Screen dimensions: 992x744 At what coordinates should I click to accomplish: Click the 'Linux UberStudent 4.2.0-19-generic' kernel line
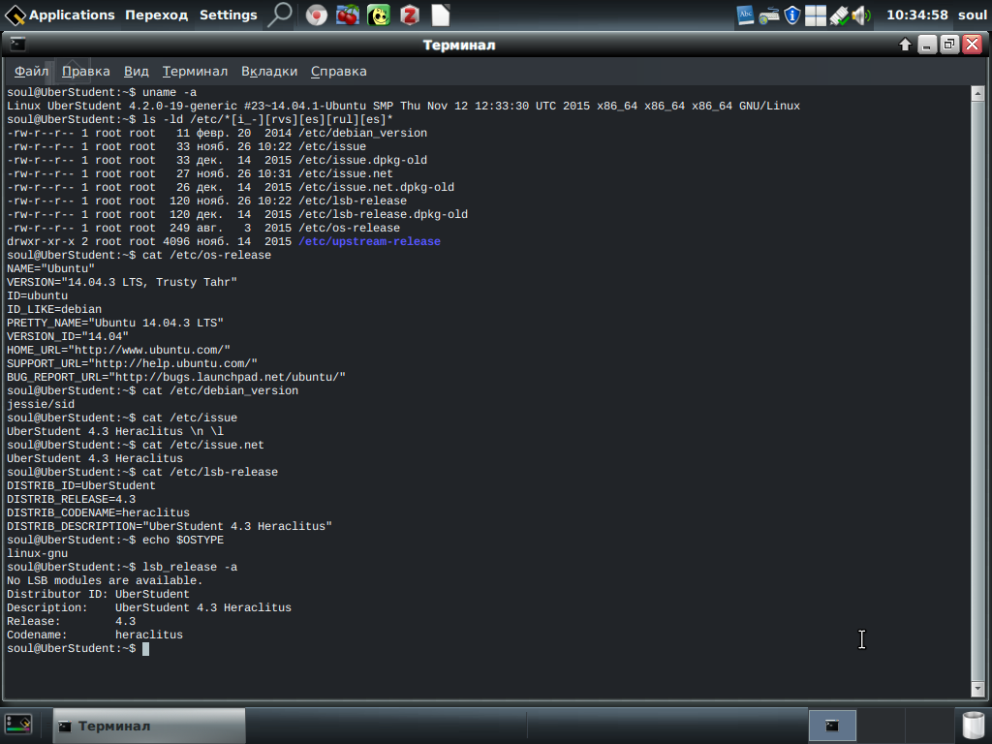(x=404, y=107)
